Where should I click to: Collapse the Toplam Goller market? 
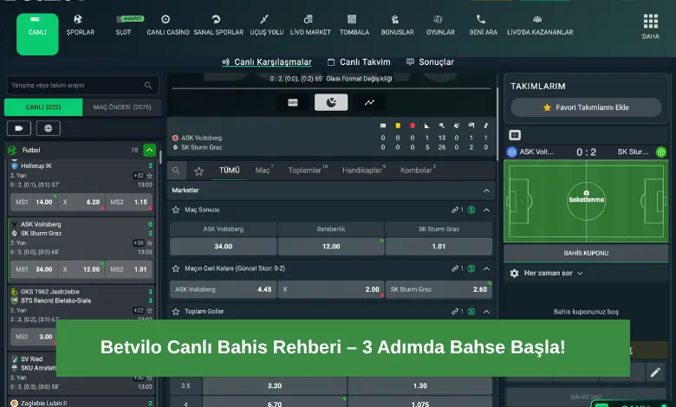click(486, 312)
